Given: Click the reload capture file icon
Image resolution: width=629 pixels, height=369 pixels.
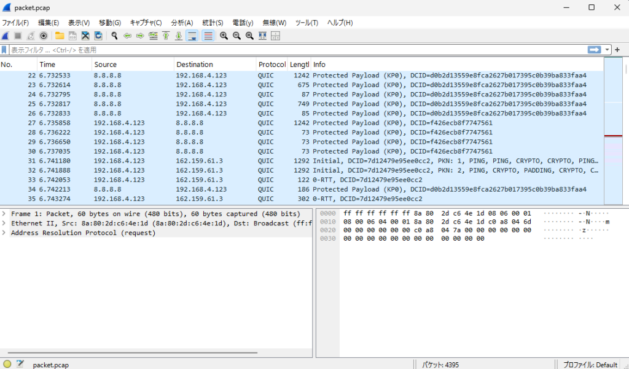Looking at the screenshot, I should click(x=98, y=36).
